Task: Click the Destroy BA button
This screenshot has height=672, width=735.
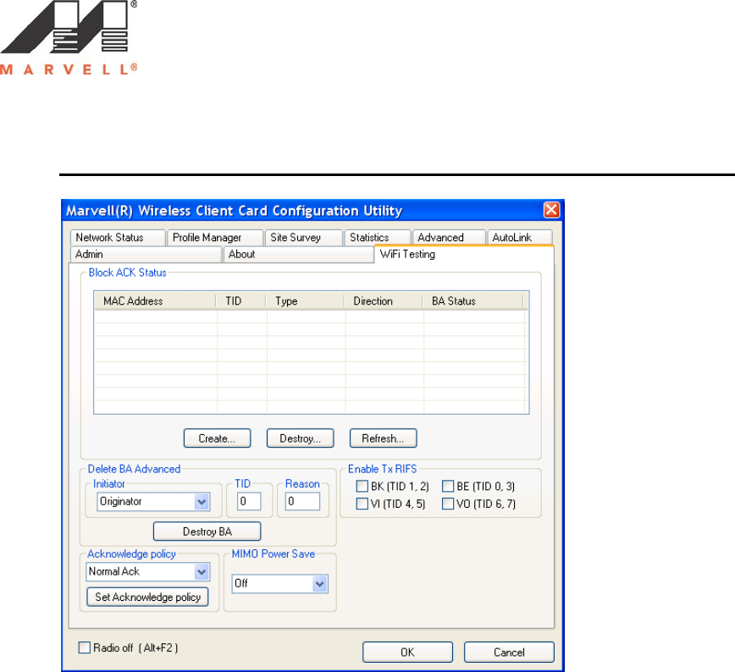Action: [x=207, y=532]
